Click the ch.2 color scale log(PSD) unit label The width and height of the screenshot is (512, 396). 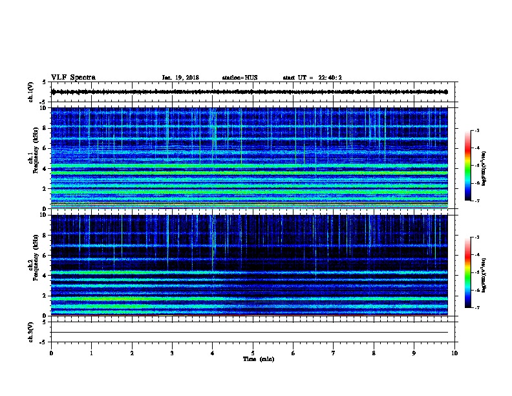click(x=484, y=275)
